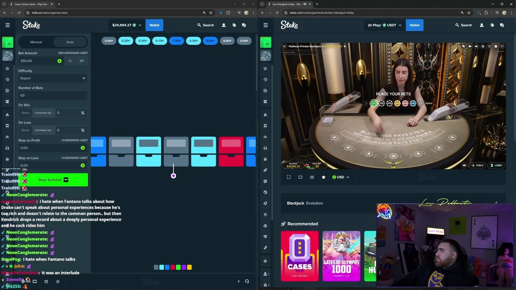Click the red swatch in cases legend
Viewport: 516px width, 290px height.
(x=173, y=267)
